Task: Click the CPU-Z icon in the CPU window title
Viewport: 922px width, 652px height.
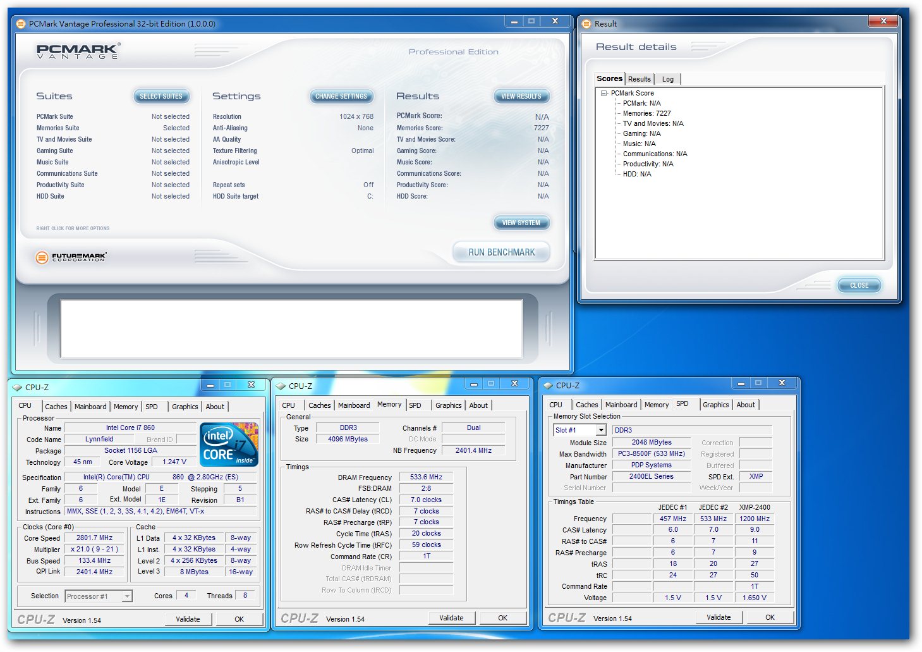Action: [18, 388]
